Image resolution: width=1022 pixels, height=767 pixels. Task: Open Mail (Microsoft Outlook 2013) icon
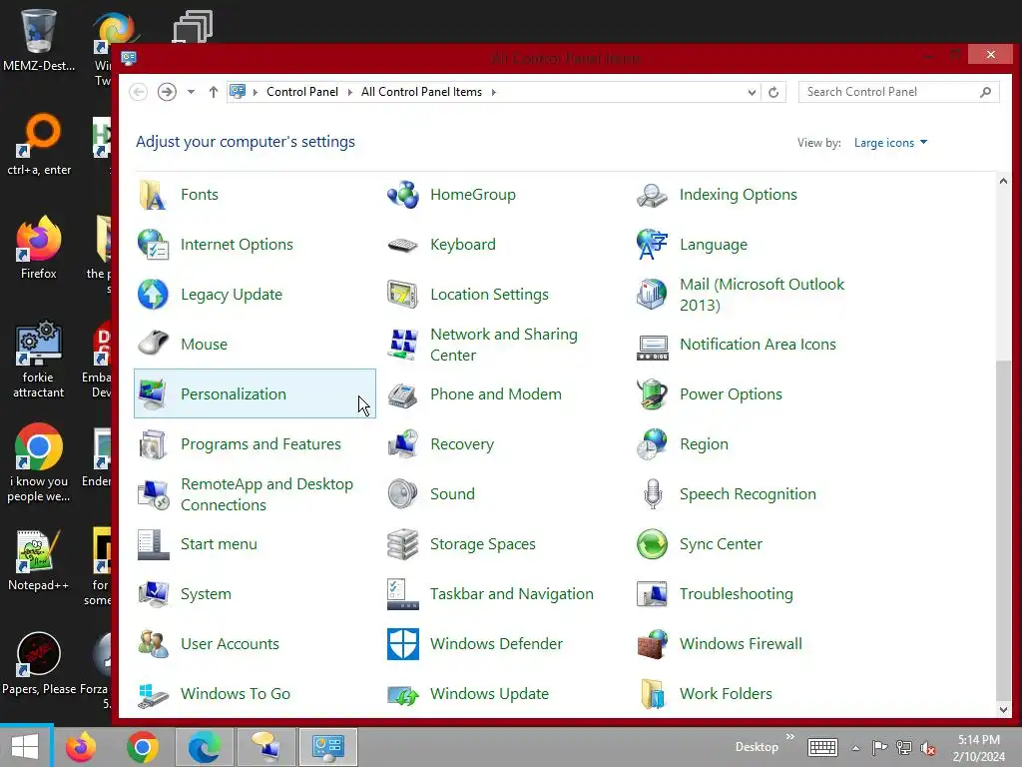[x=652, y=295]
